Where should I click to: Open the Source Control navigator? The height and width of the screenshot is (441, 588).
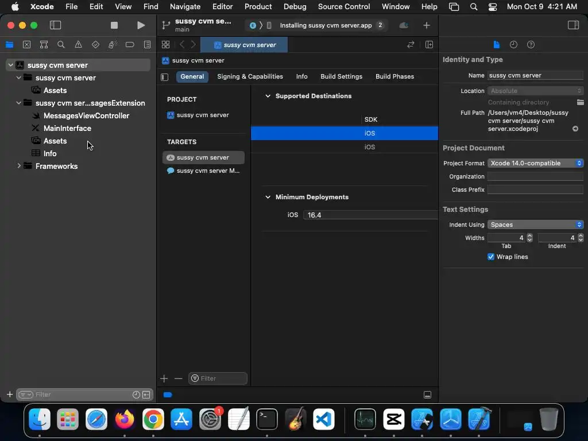[x=26, y=45]
